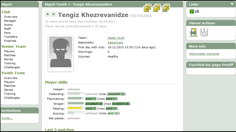Open the Sakartvelo nationality link
The image size is (236, 132).
(115, 42)
